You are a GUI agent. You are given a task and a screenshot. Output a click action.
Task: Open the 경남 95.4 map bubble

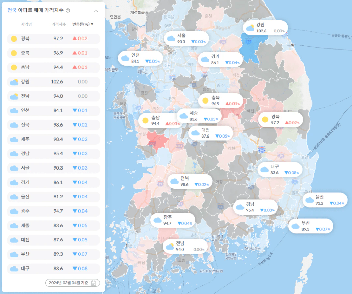(255, 207)
